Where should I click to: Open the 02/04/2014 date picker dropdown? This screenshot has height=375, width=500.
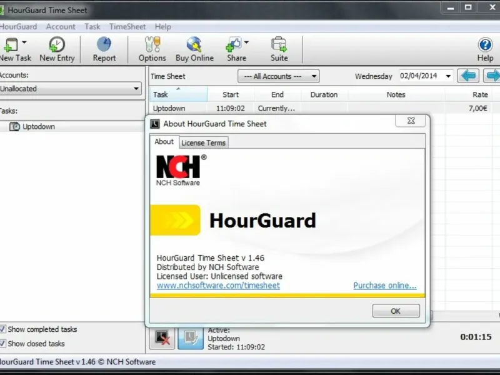[448, 76]
